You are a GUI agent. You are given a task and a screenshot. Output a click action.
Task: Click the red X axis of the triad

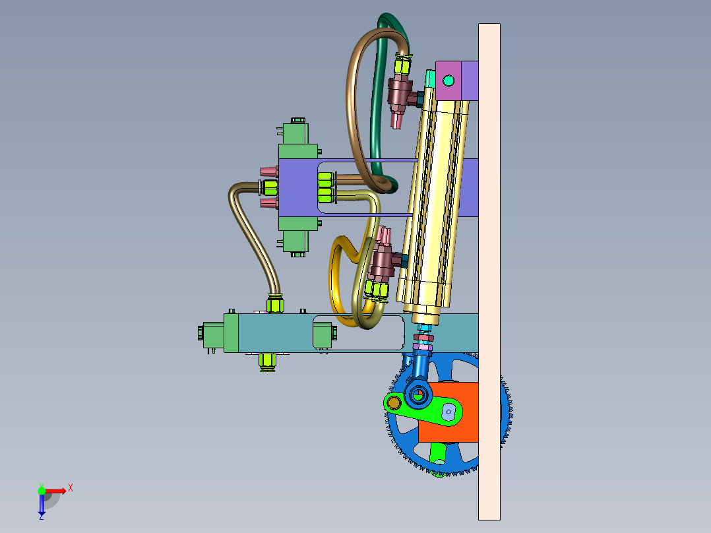pyautogui.click(x=55, y=491)
